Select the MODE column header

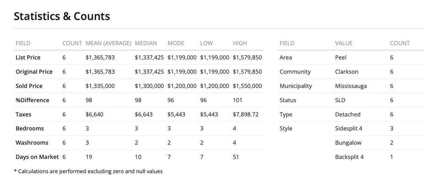(x=176, y=43)
